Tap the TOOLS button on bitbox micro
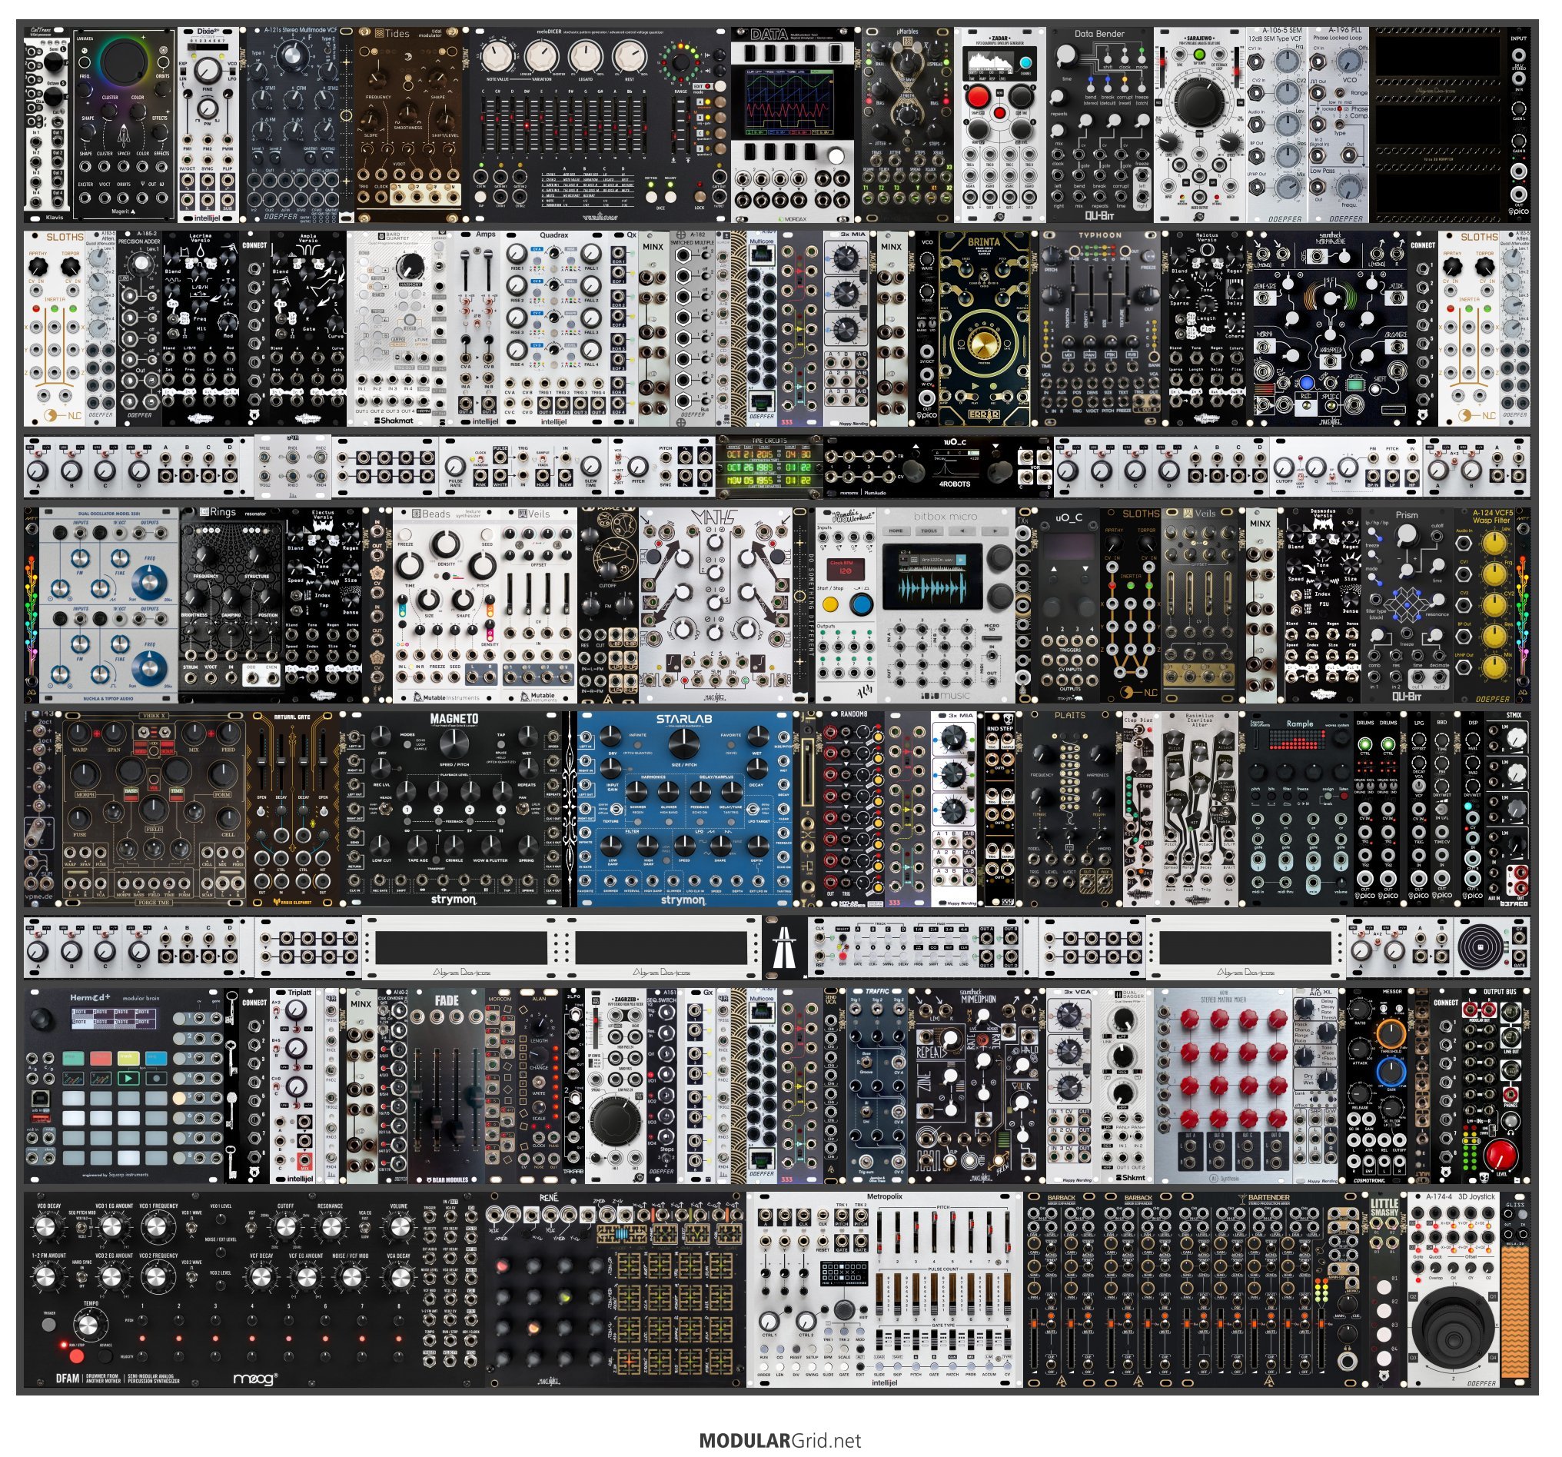 (x=929, y=531)
